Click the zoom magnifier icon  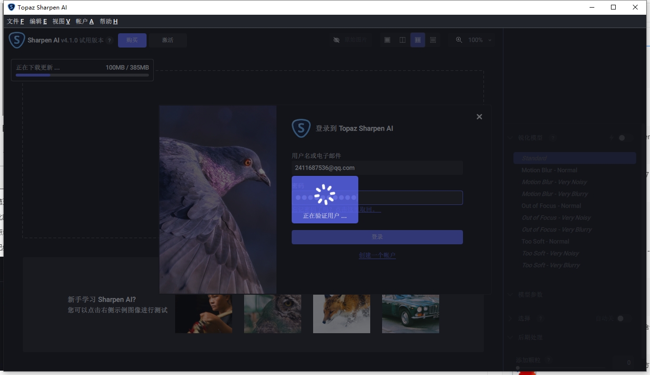(x=459, y=40)
